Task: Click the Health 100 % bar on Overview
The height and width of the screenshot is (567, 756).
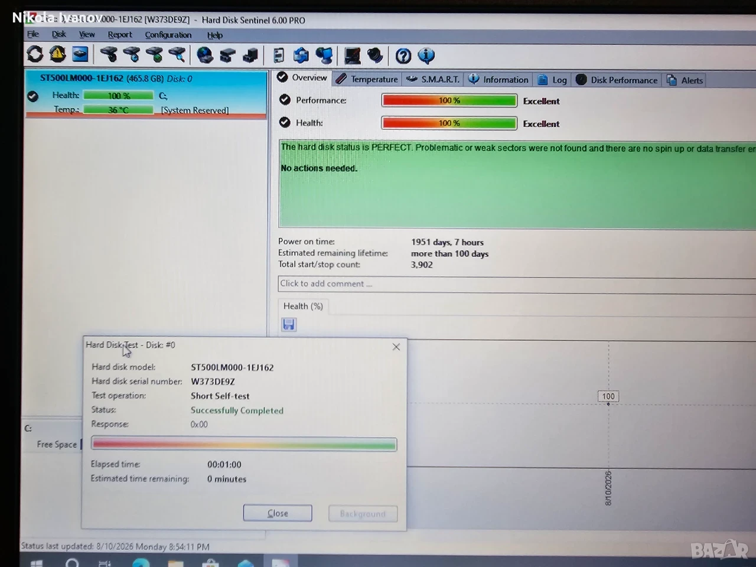Action: pyautogui.click(x=449, y=123)
